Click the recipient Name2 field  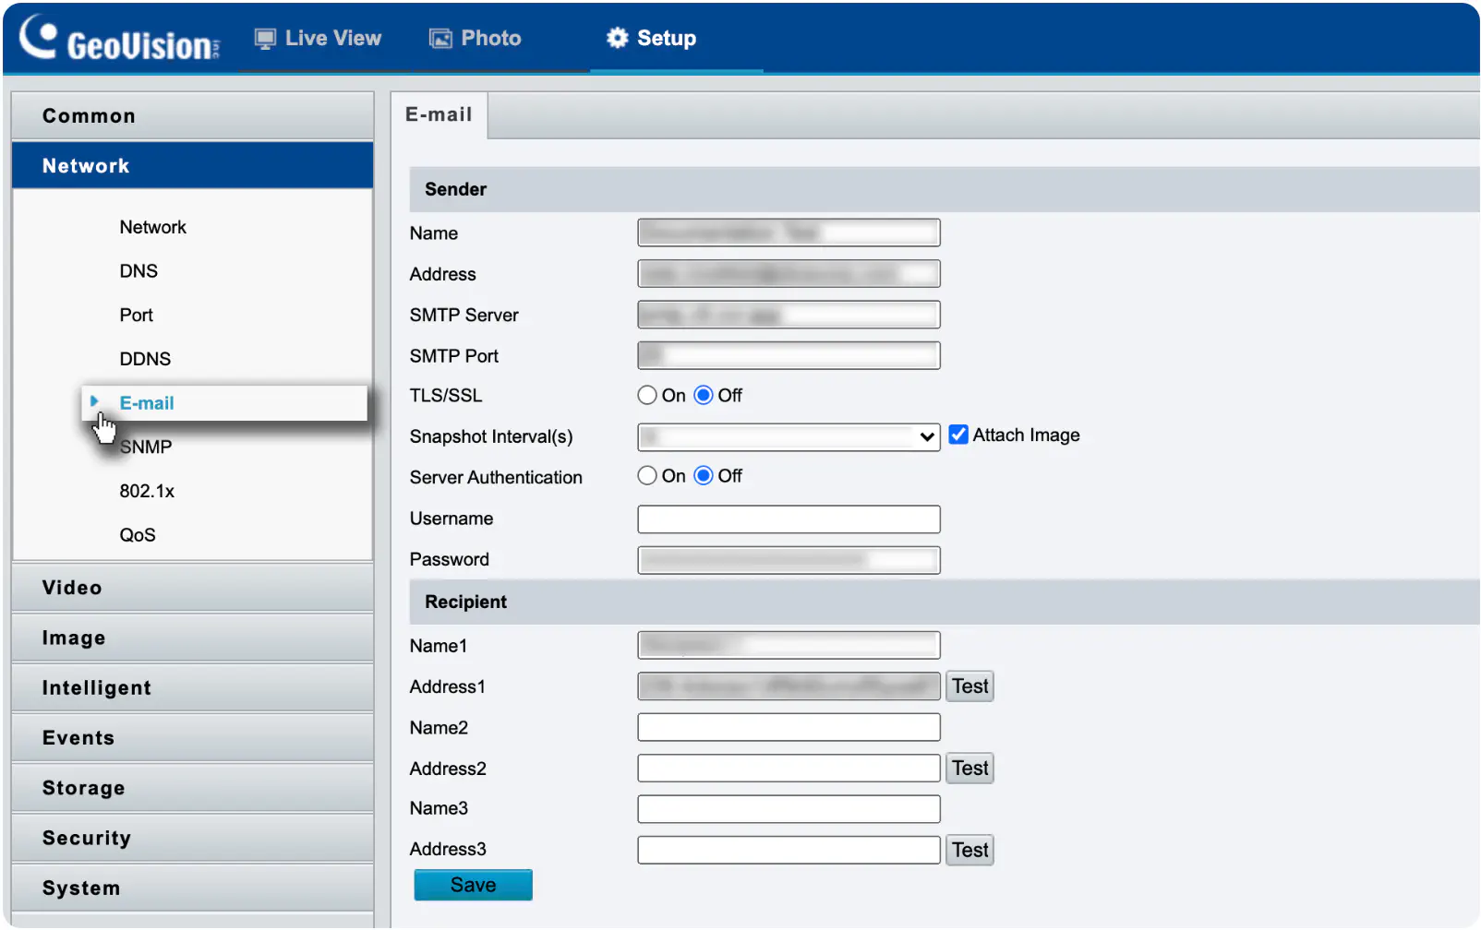coord(789,727)
